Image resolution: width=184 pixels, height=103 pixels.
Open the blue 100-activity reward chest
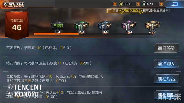pyautogui.click(x=105, y=25)
